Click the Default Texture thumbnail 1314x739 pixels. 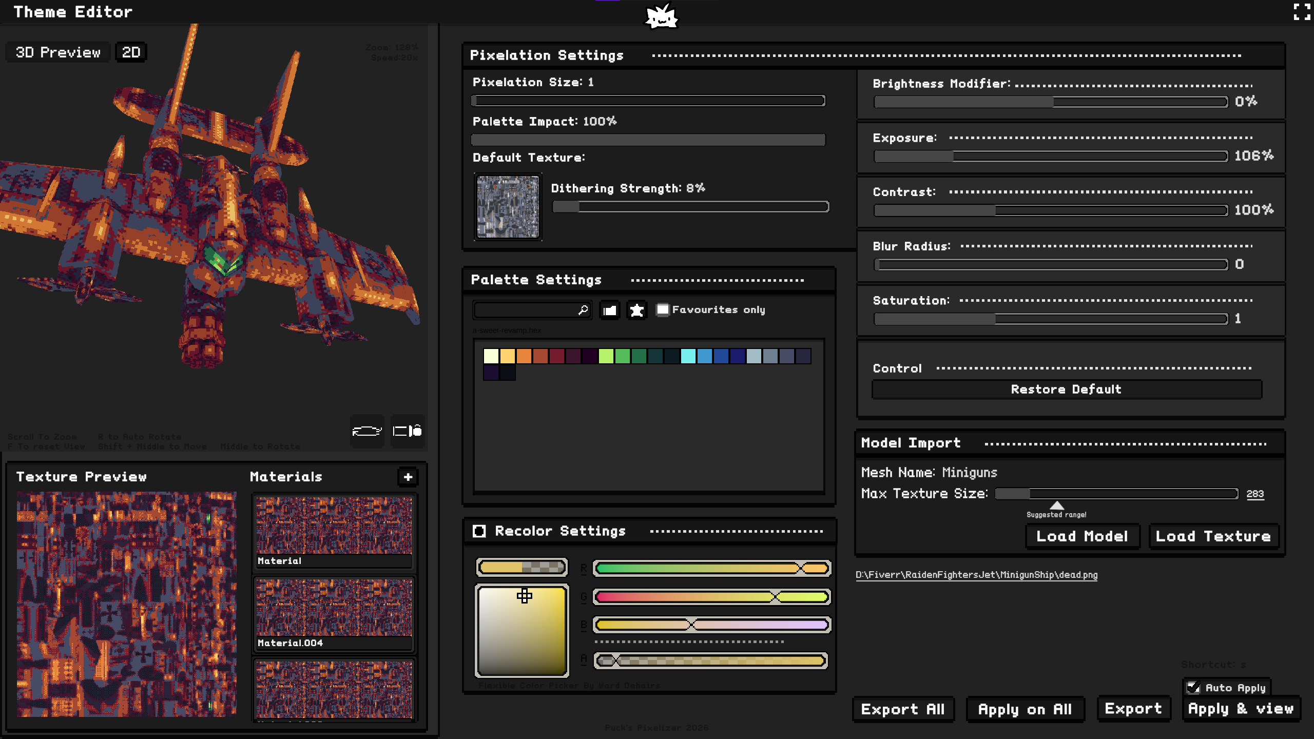tap(508, 207)
